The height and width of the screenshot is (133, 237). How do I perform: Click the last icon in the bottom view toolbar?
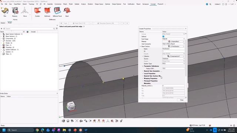click(x=121, y=121)
